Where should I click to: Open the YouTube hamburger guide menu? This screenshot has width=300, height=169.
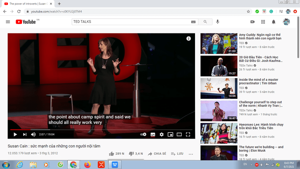(x=8, y=22)
